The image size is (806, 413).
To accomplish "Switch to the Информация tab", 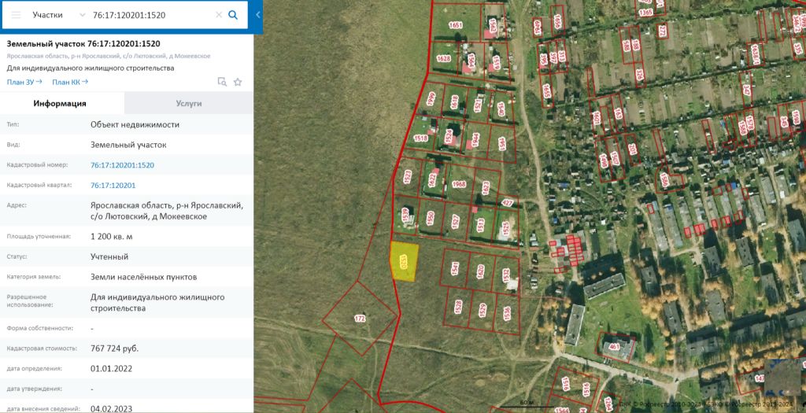I will [60, 103].
